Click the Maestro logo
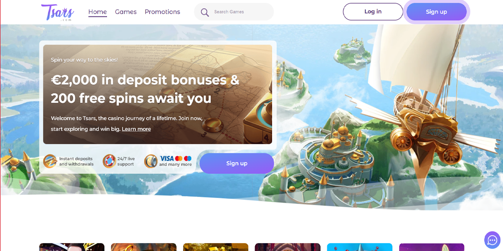 pos(188,158)
